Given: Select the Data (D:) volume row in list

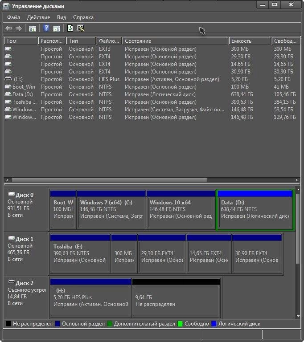Looking at the screenshot, I should (152, 94).
